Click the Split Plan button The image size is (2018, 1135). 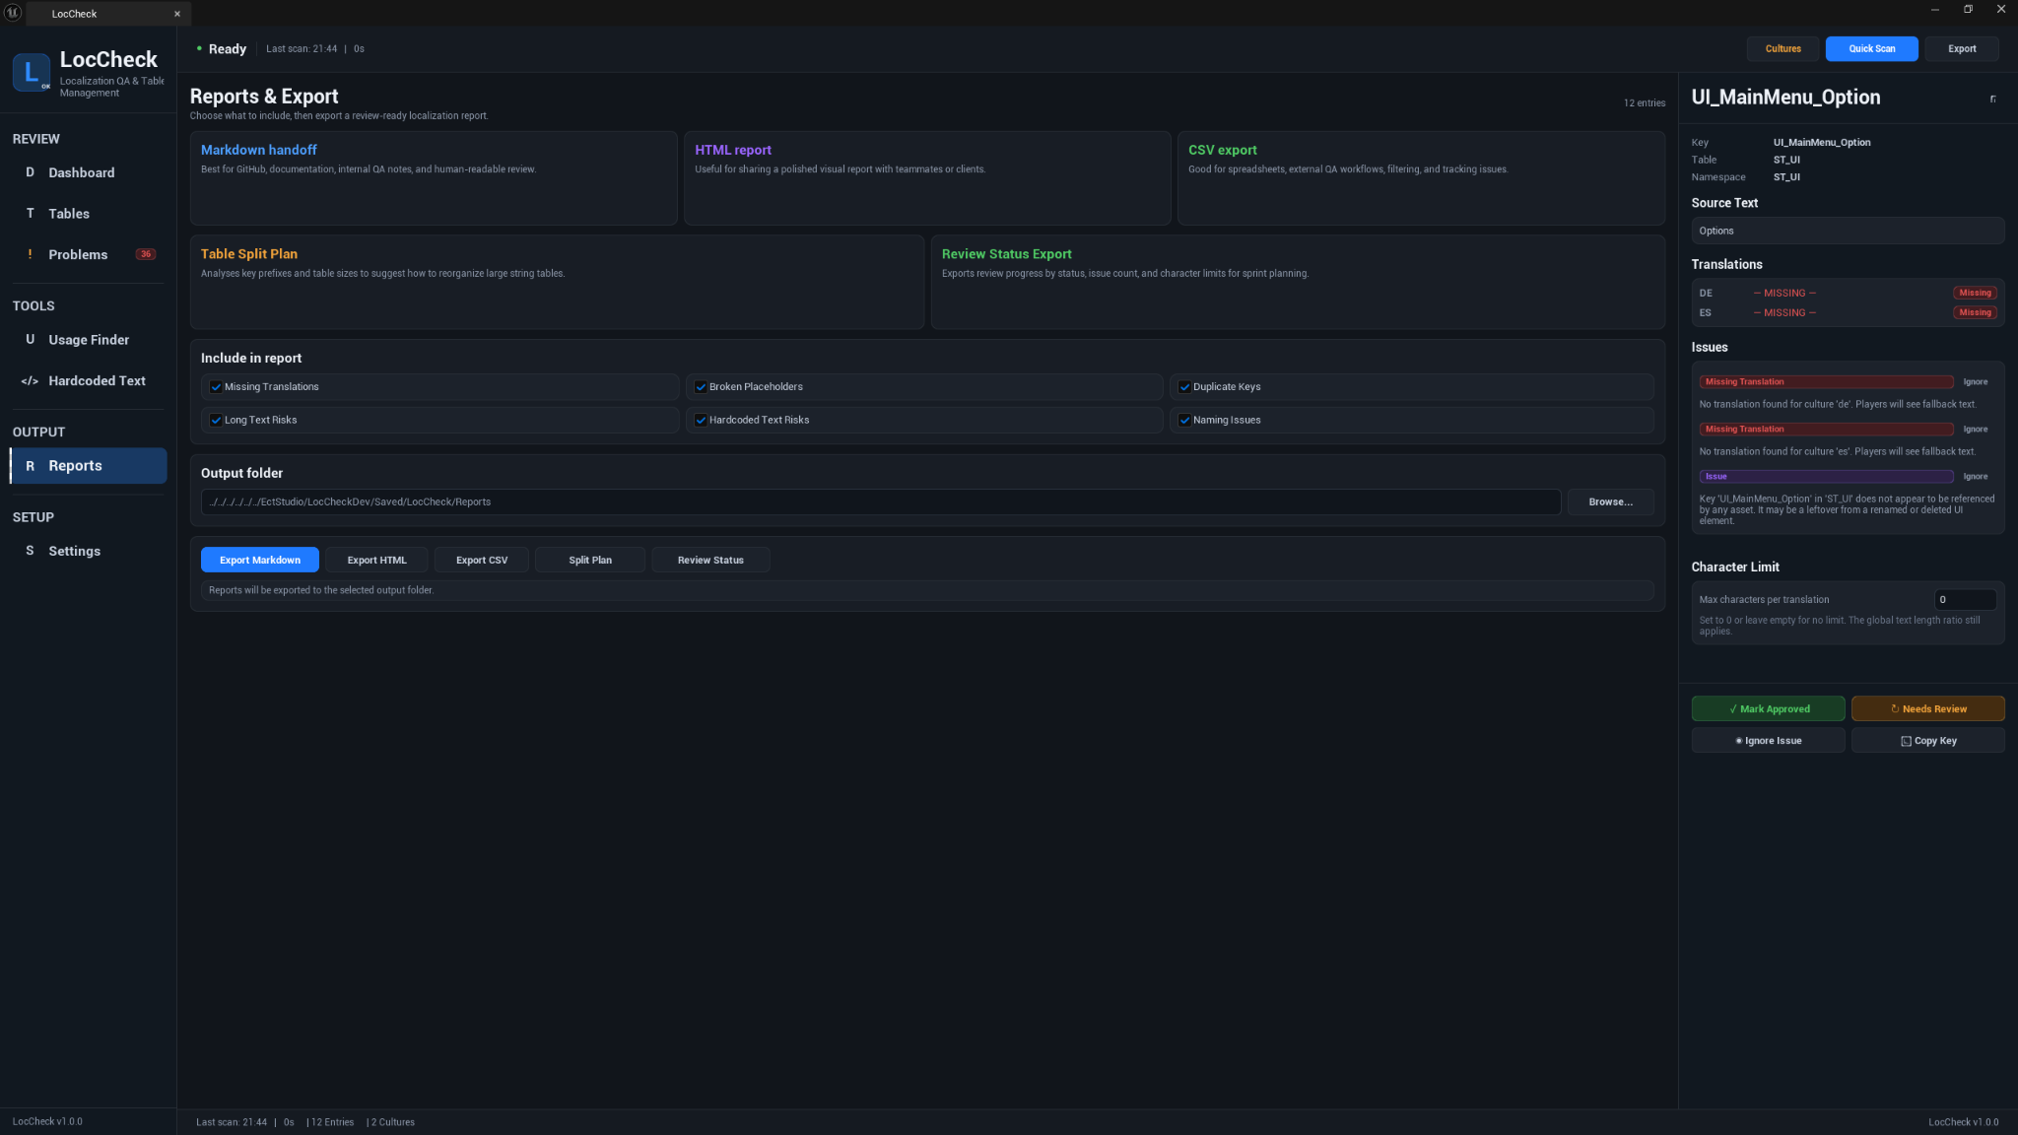pos(590,560)
